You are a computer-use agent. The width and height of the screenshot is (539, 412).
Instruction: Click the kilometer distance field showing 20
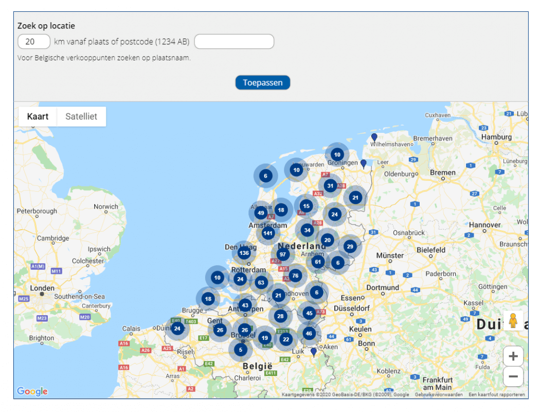click(34, 42)
